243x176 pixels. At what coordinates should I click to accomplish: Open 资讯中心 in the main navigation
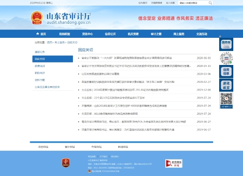[x=87, y=34]
